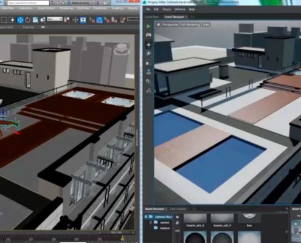
Task: Collapse the root project folder in Asset Browser tree
Action: coord(146,217)
